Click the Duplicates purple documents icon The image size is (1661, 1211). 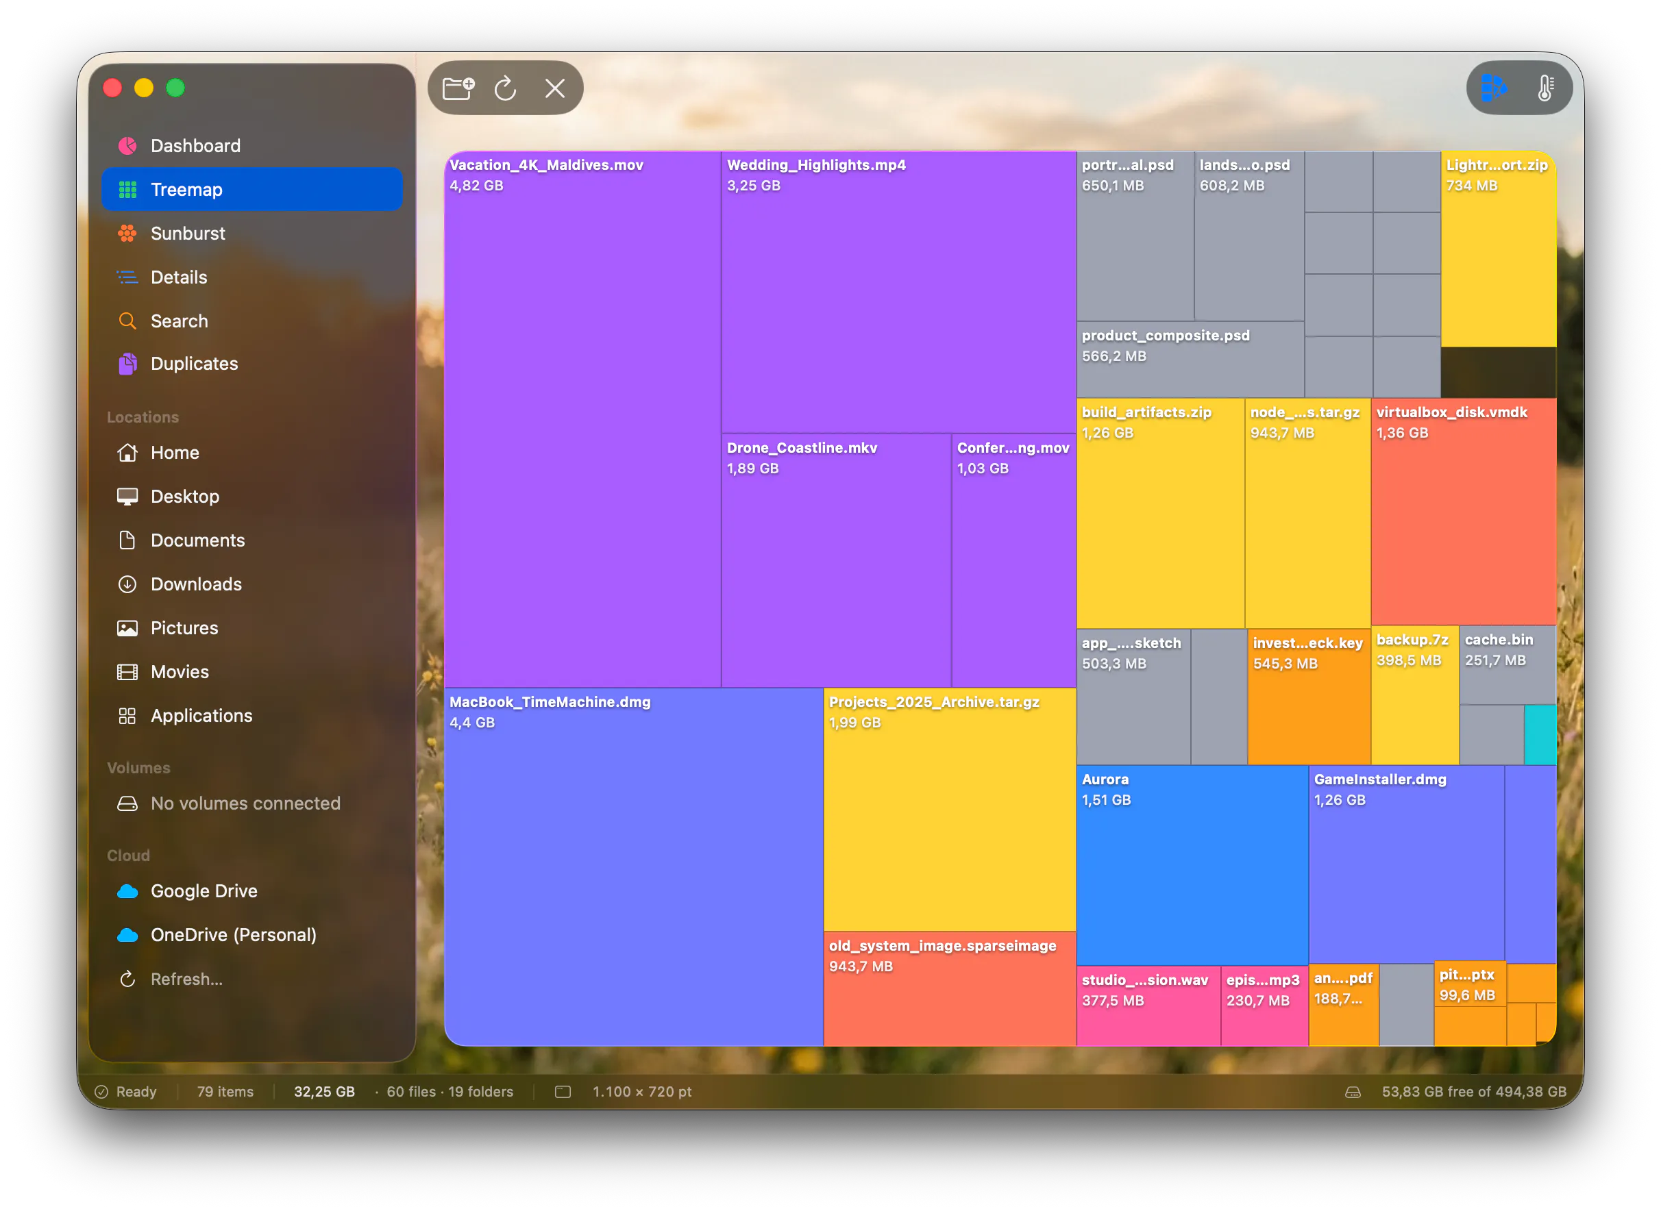click(127, 364)
